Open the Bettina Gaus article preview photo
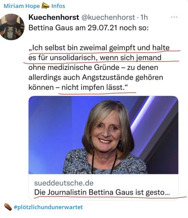 tap(104, 135)
